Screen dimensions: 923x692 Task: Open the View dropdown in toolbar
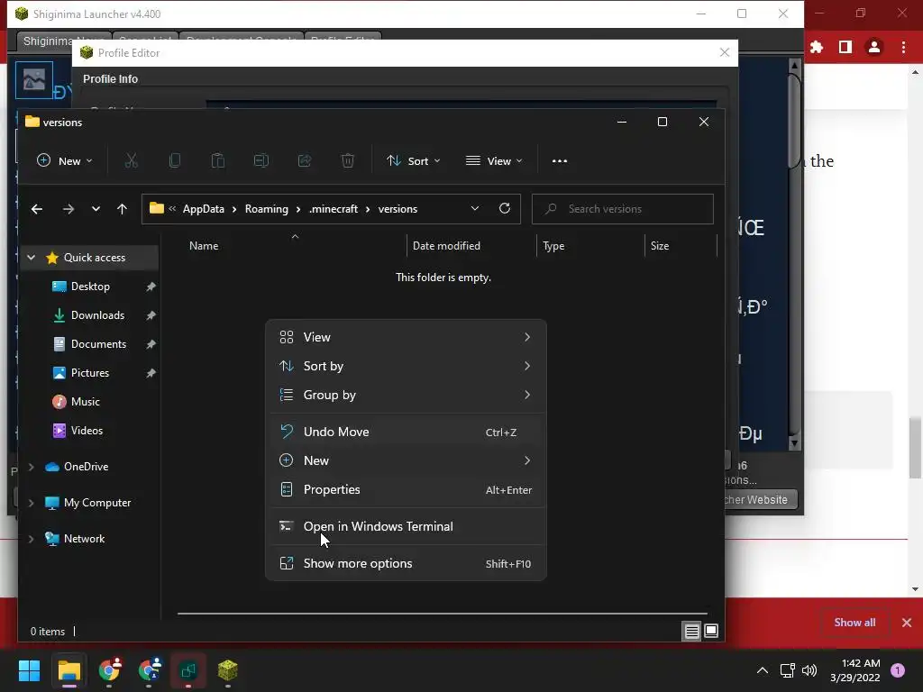pos(494,161)
